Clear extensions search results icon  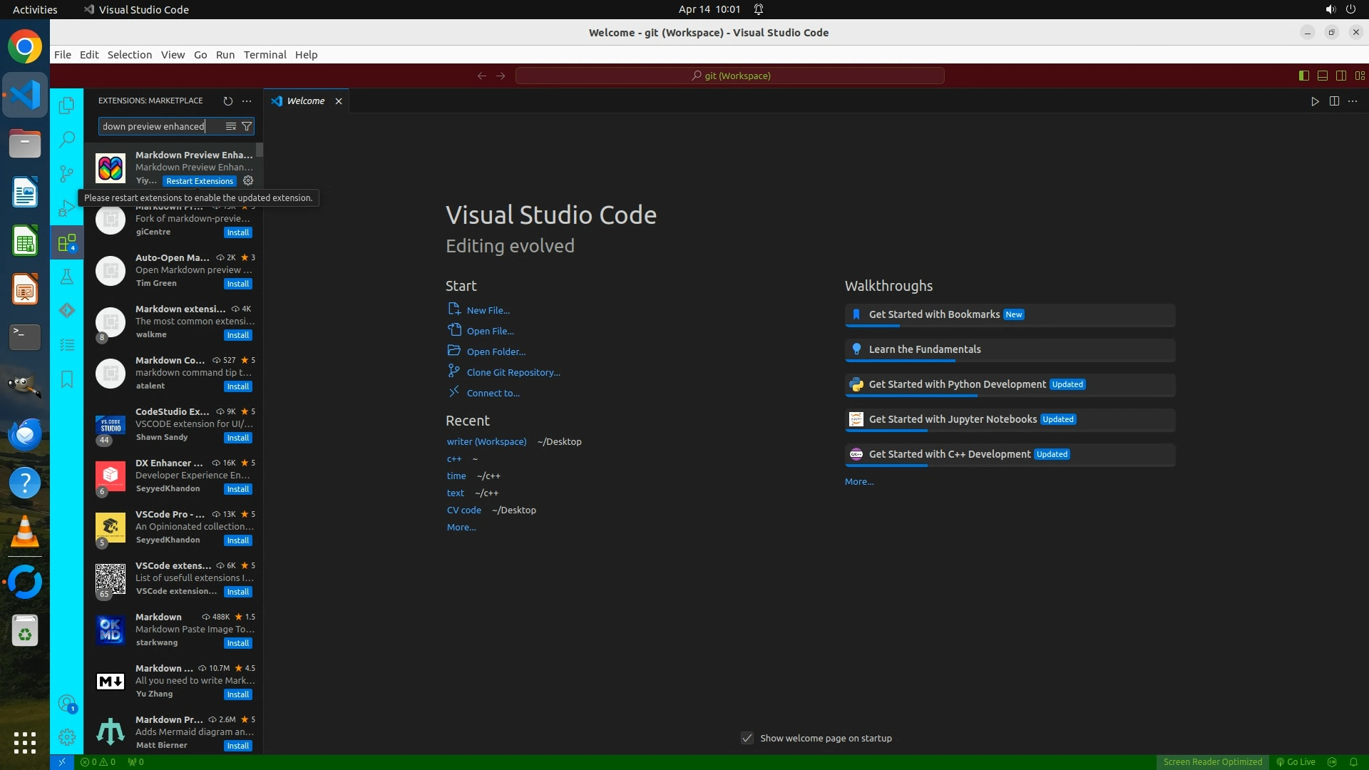point(230,126)
